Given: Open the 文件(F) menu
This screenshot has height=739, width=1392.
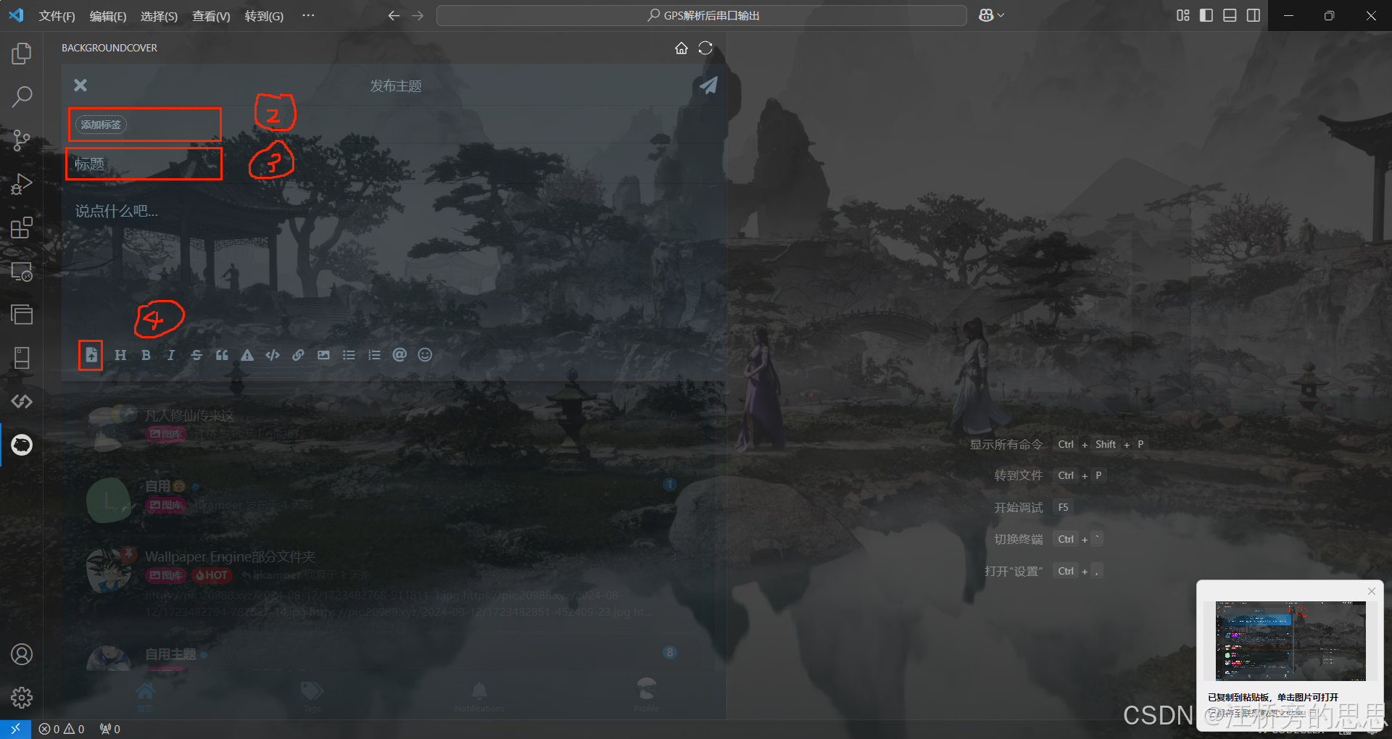Looking at the screenshot, I should pos(57,16).
